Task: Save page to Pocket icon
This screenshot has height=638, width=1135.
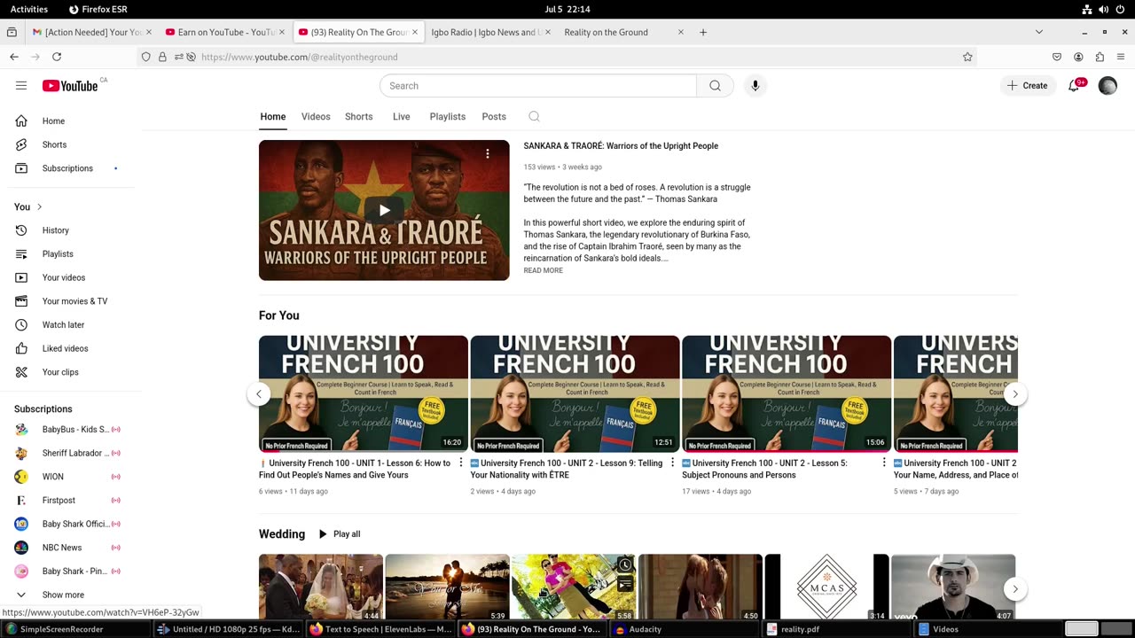Action: (1057, 57)
